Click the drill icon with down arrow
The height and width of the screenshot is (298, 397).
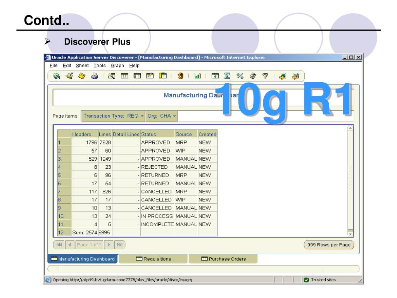coord(215,76)
